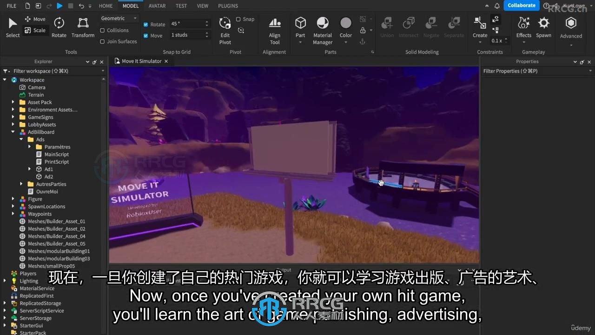
Task: Switch to the PLUGINS ribbon tab
Action: click(228, 6)
